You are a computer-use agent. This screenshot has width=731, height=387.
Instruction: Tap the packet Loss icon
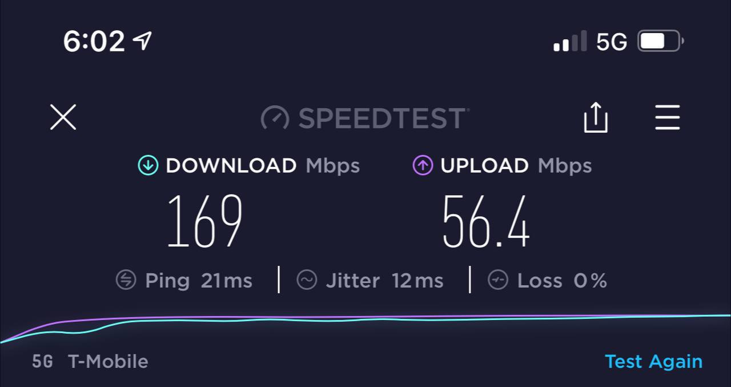coord(498,280)
